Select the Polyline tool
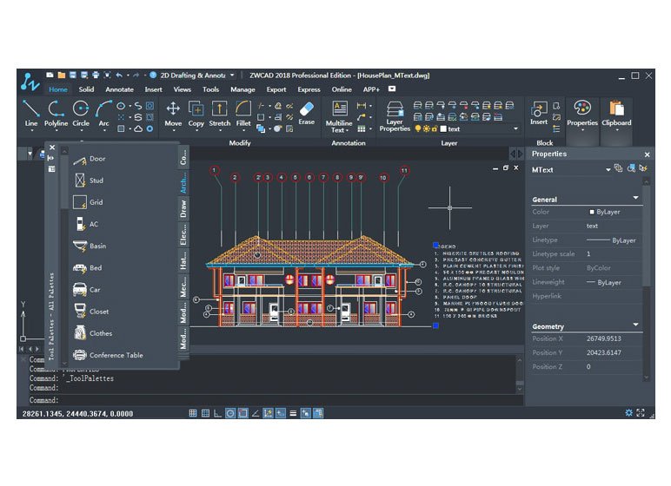The image size is (671, 486). pyautogui.click(x=56, y=114)
